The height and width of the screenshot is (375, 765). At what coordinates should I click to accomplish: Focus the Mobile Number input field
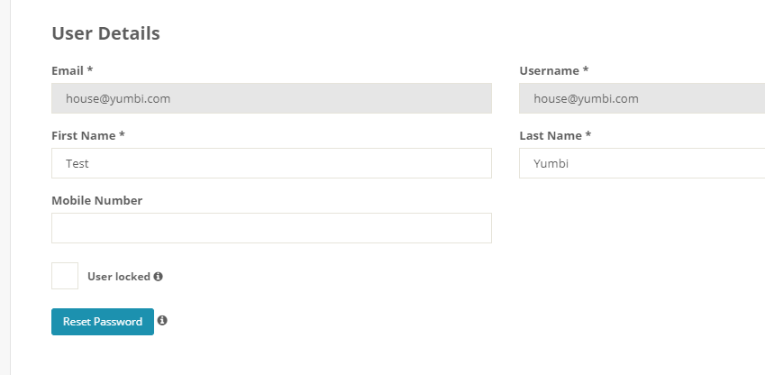(271, 228)
